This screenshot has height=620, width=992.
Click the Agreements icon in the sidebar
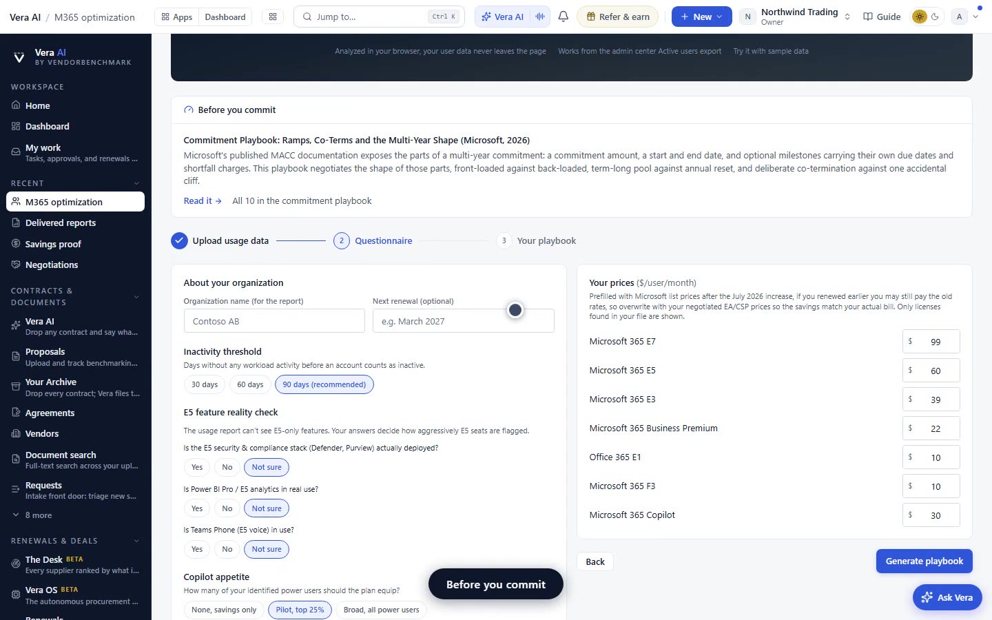click(16, 413)
